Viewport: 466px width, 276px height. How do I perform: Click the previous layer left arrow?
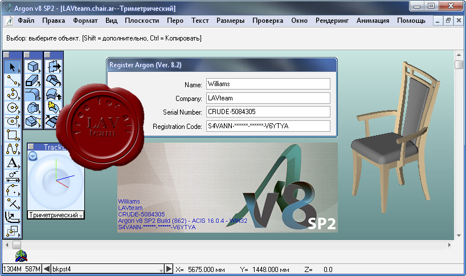47,269
